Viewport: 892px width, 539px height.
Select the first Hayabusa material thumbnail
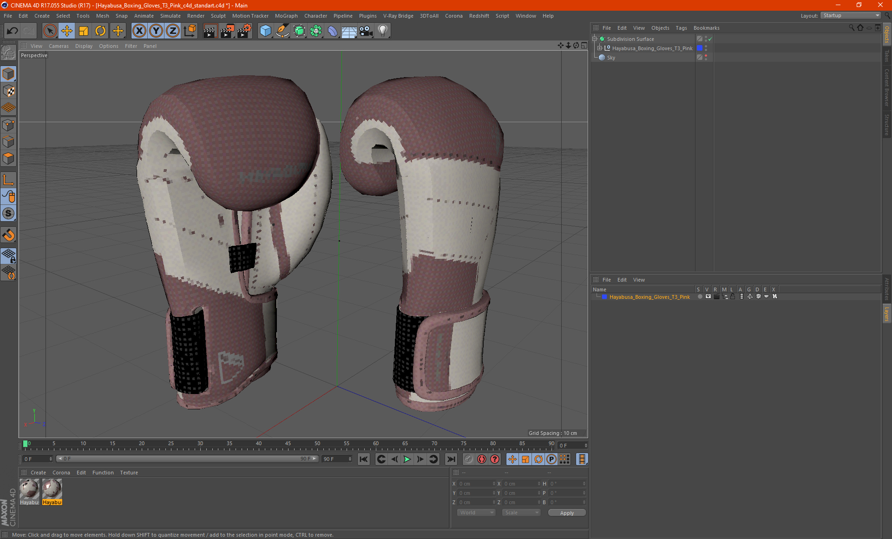click(x=29, y=492)
